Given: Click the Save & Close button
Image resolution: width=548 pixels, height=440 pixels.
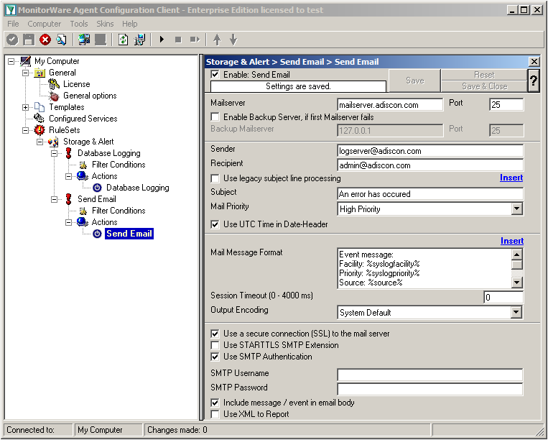Looking at the screenshot, I should click(x=484, y=86).
